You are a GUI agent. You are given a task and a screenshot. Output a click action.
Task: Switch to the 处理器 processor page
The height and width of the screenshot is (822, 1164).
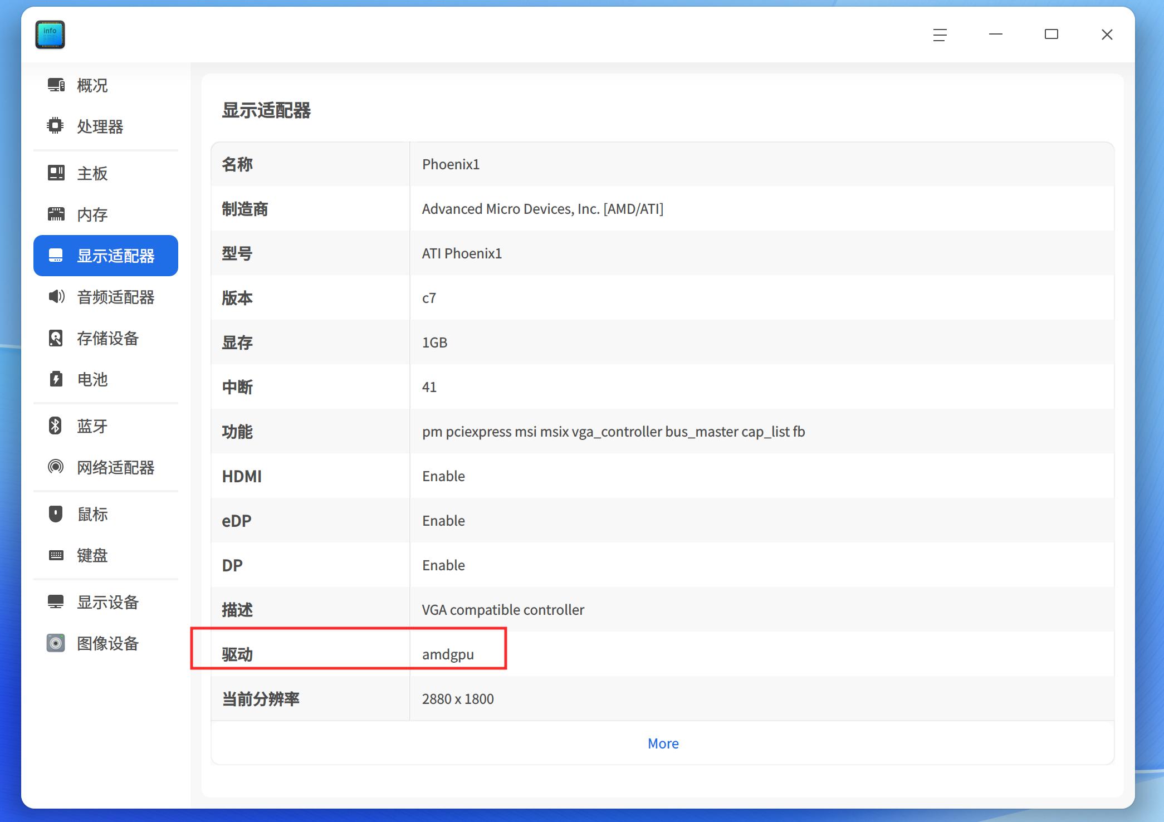click(x=106, y=126)
